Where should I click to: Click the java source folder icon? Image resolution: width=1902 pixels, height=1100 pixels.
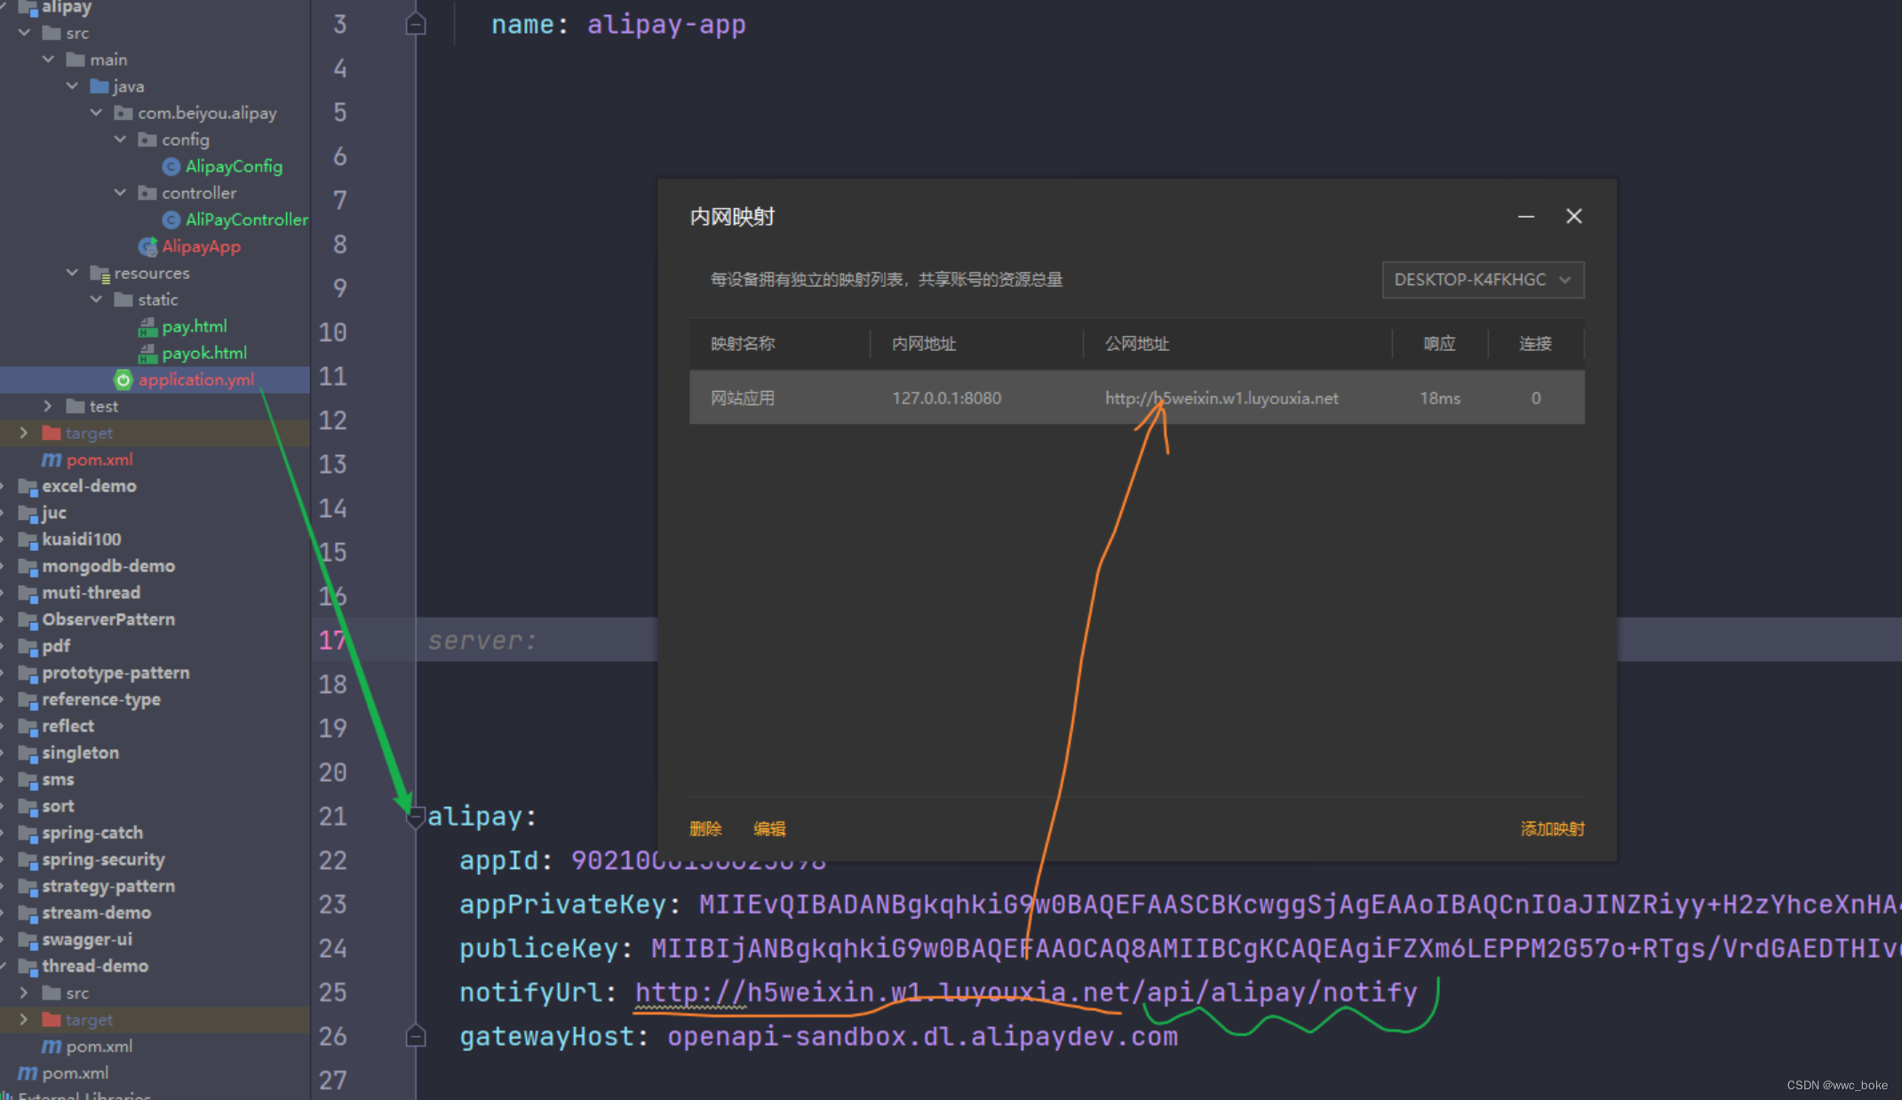pyautogui.click(x=99, y=86)
